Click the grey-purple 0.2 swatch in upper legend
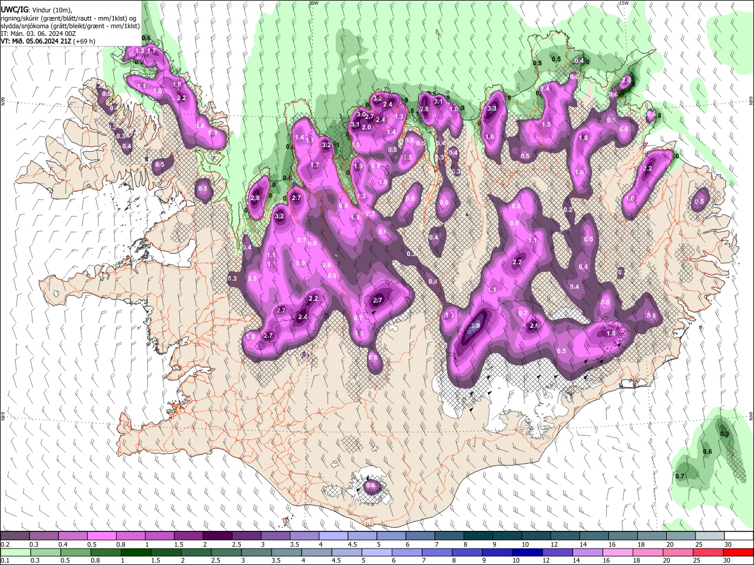This screenshot has width=754, height=565. (x=15, y=536)
